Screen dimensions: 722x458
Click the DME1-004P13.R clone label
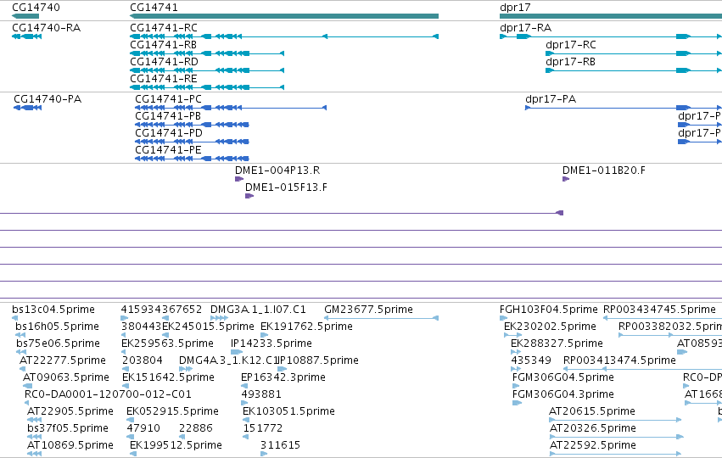click(x=277, y=170)
